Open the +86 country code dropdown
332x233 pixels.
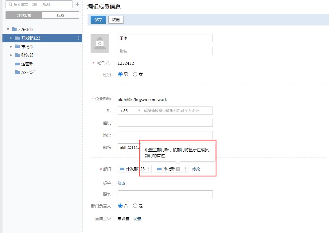130,111
